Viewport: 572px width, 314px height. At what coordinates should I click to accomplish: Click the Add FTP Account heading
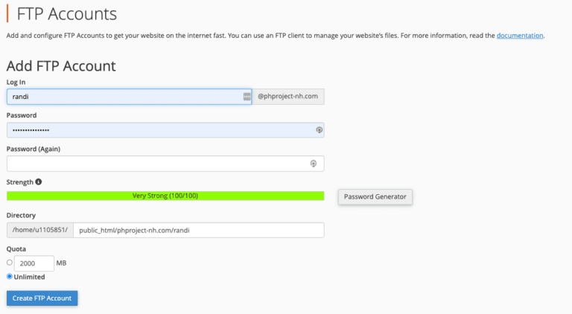tap(61, 66)
